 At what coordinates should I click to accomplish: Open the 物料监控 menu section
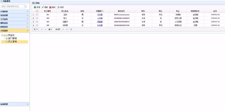tap(15, 23)
